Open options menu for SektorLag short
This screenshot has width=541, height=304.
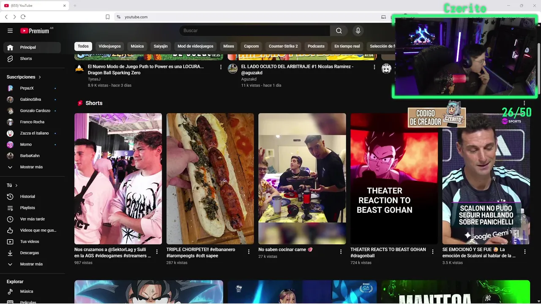tap(157, 252)
